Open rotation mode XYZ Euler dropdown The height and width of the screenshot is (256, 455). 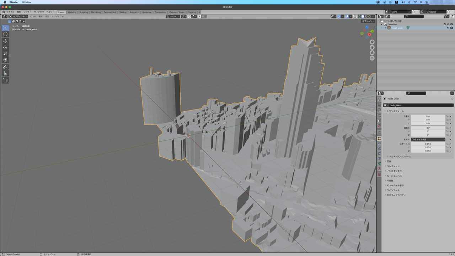click(428, 139)
